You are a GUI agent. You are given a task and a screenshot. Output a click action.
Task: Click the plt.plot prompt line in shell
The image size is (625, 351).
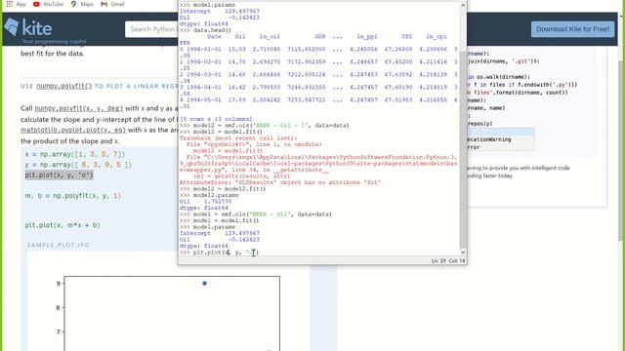pyautogui.click(x=219, y=253)
